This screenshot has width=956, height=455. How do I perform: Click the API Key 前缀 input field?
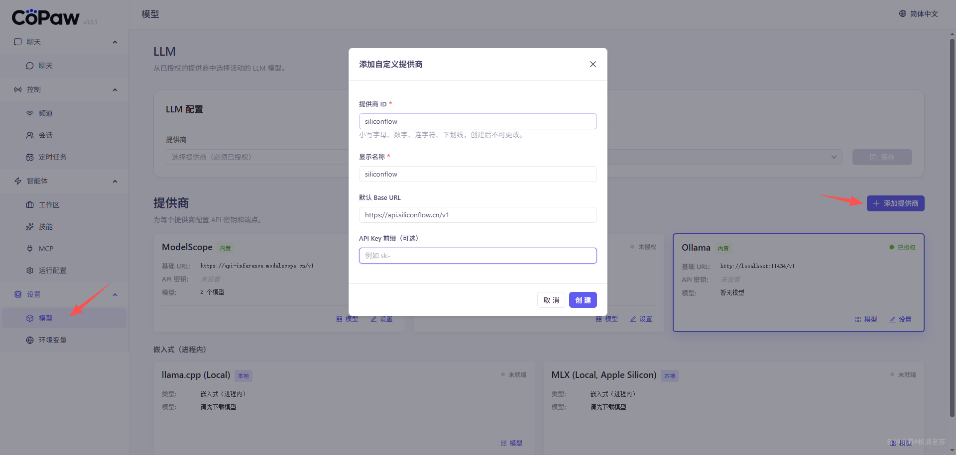478,256
